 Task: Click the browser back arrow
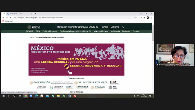[x=3, y=18]
